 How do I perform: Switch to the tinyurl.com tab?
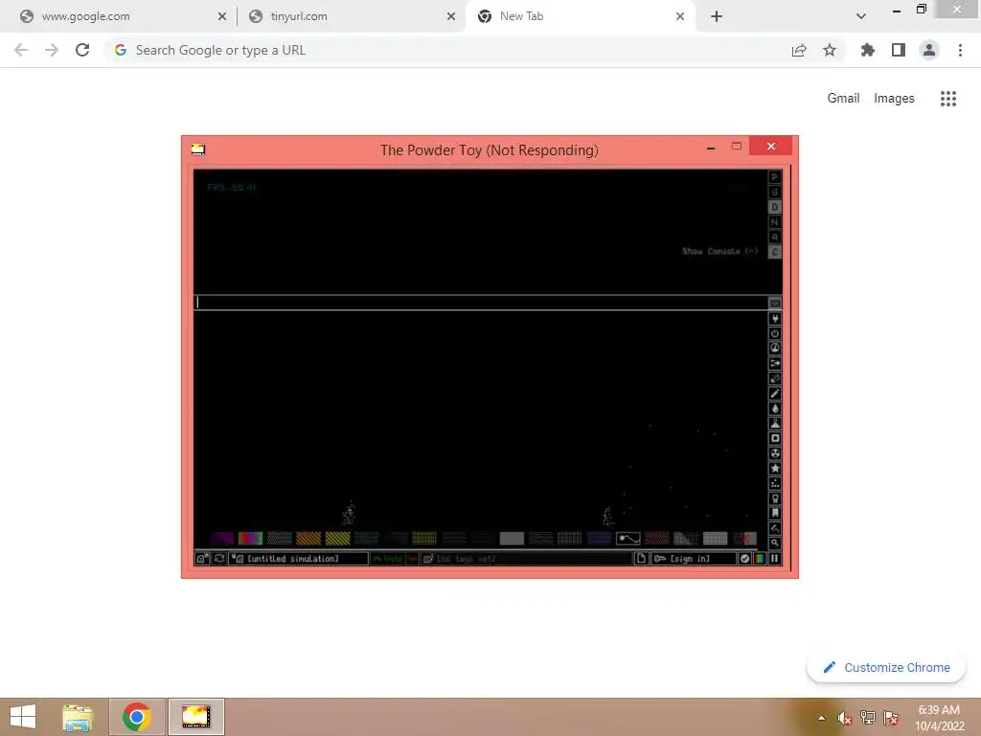tap(351, 16)
